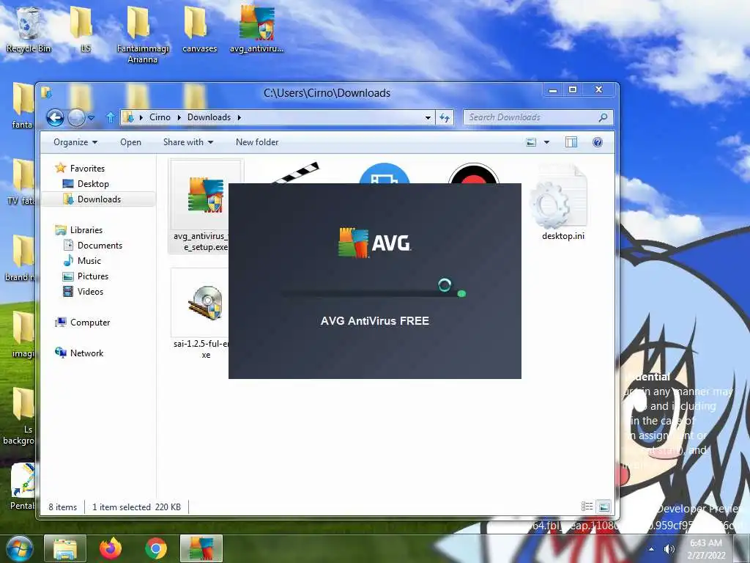The height and width of the screenshot is (563, 750).
Task: Click Cirno in the address bar
Action: pos(160,117)
